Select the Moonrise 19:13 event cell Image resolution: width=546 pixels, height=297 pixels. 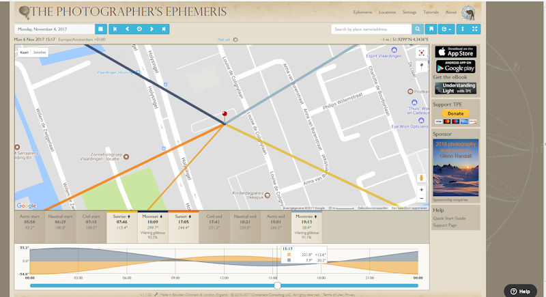tap(306, 227)
